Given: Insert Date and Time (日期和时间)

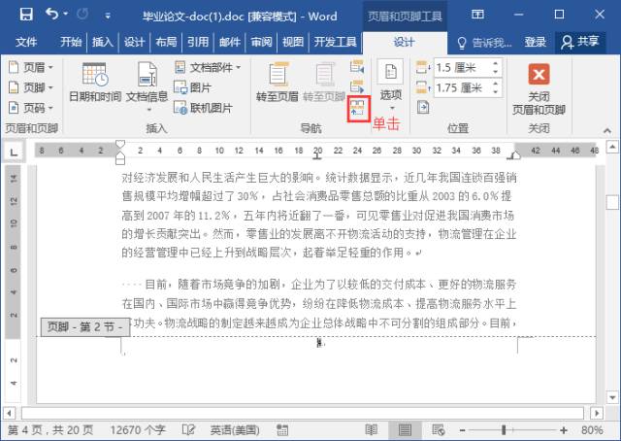Looking at the screenshot, I should (95, 84).
